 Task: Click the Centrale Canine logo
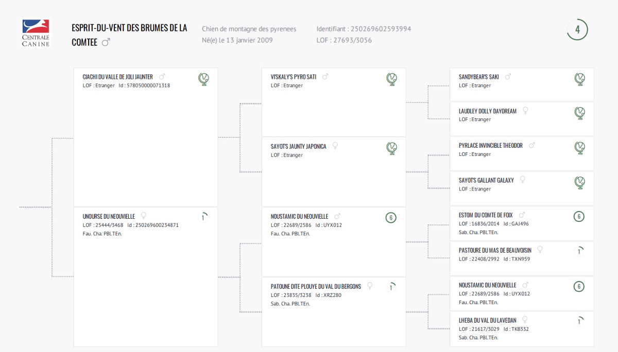point(36,32)
